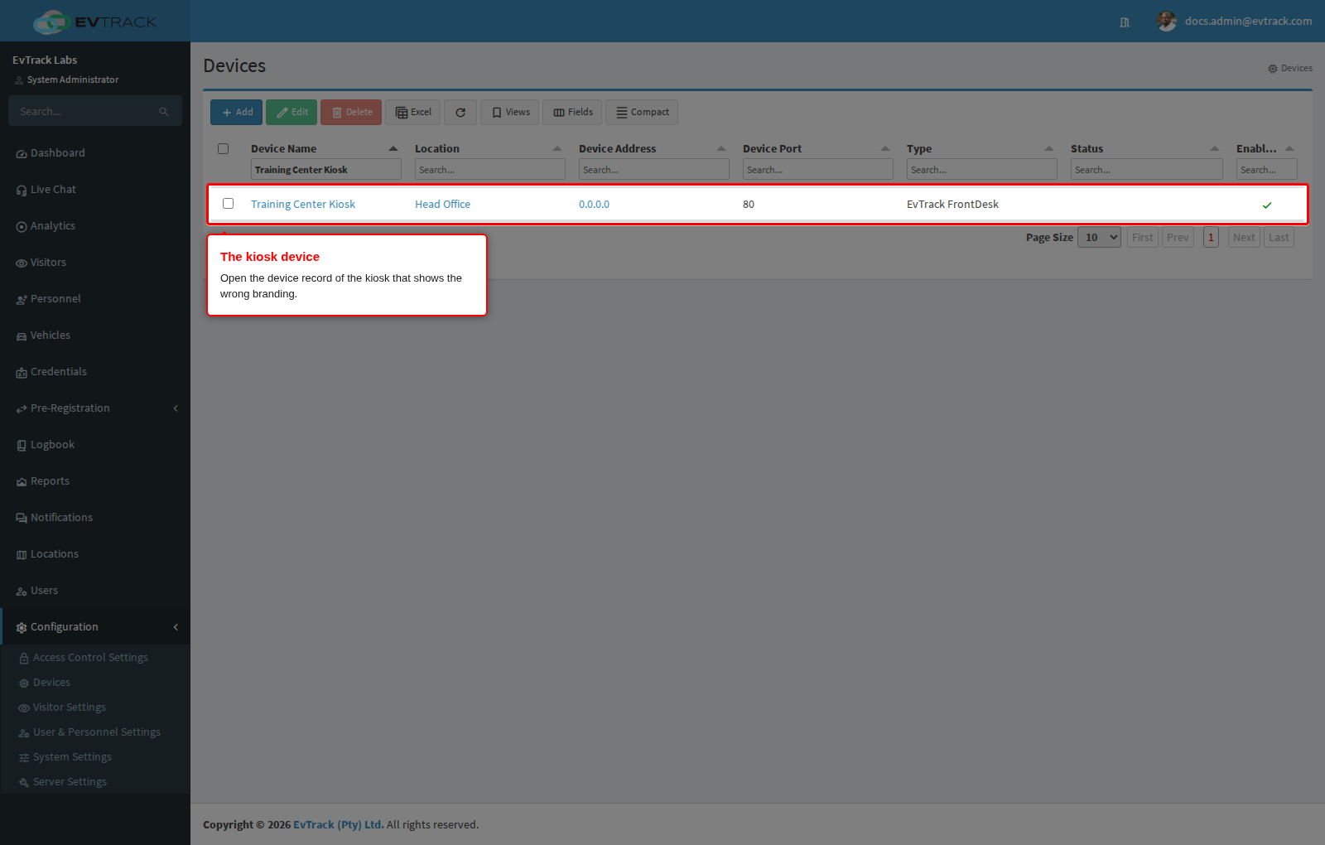The height and width of the screenshot is (845, 1325).
Task: Sort by Location column arrow
Action: tap(557, 149)
